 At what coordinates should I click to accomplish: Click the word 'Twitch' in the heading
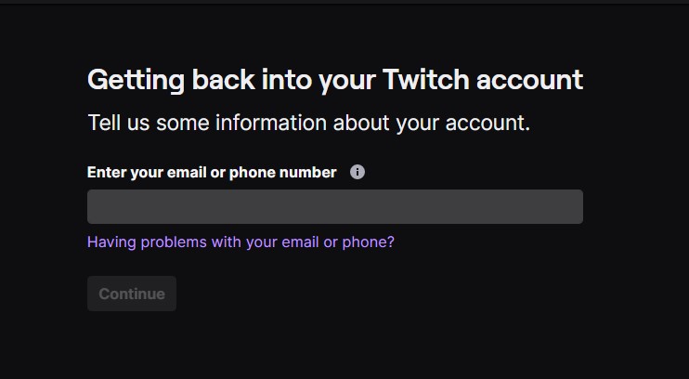(424, 80)
